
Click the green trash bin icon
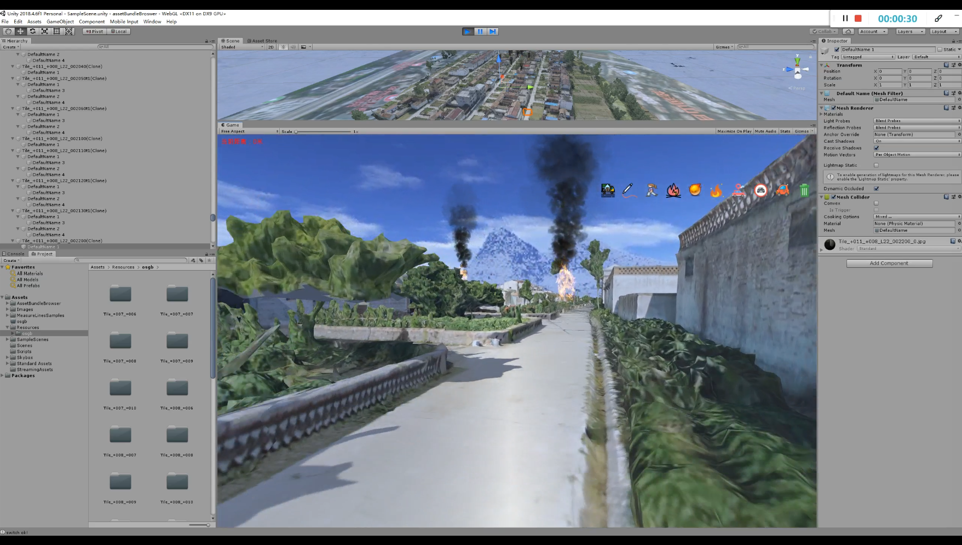click(x=804, y=190)
